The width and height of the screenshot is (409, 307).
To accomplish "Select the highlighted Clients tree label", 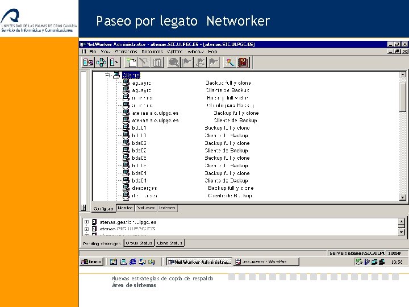I will coord(131,76).
